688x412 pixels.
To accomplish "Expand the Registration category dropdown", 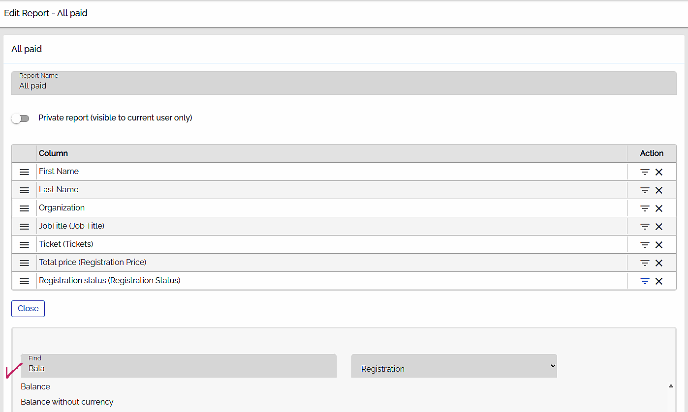I will coord(454,366).
